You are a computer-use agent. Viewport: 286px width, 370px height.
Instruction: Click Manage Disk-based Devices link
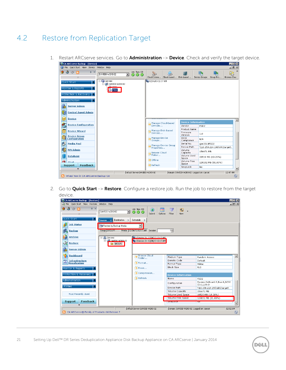[162, 132]
